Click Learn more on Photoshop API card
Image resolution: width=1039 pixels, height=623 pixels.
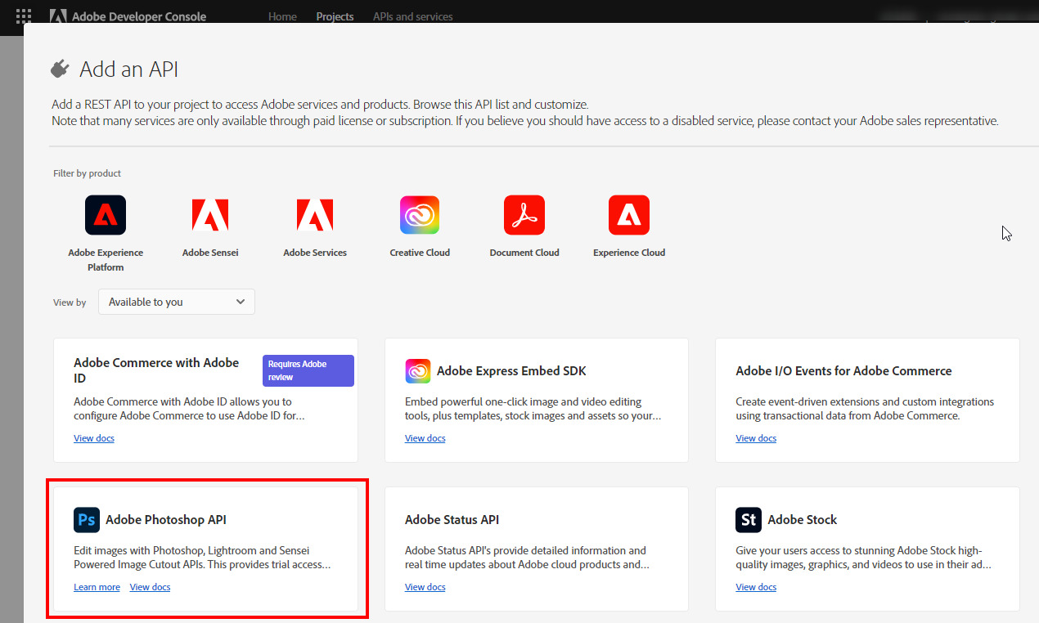(97, 587)
